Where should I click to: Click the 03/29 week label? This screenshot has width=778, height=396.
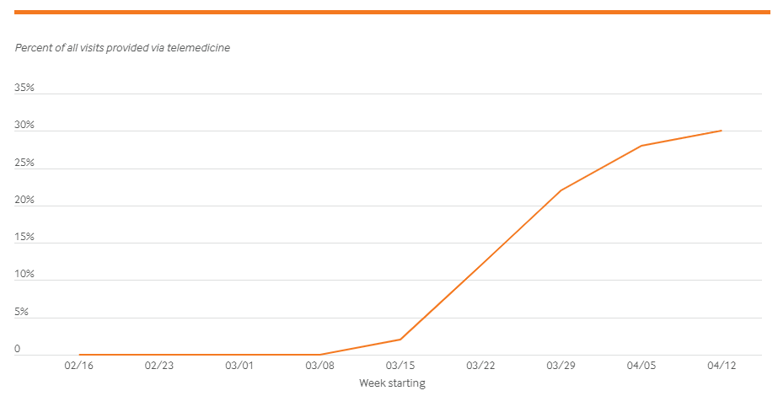(x=561, y=366)
